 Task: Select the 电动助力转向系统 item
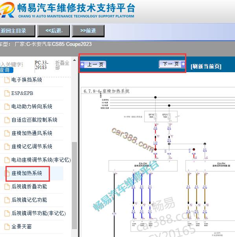pyautogui.click(x=32, y=107)
